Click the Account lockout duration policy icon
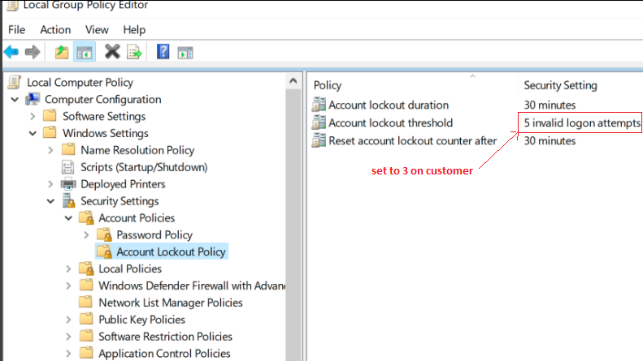This screenshot has width=643, height=361. (319, 105)
